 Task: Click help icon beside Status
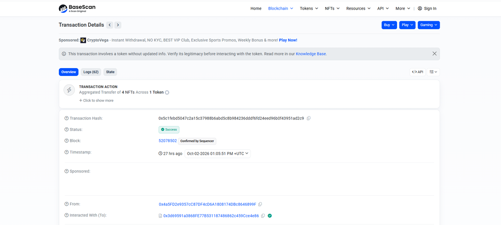(x=66, y=130)
